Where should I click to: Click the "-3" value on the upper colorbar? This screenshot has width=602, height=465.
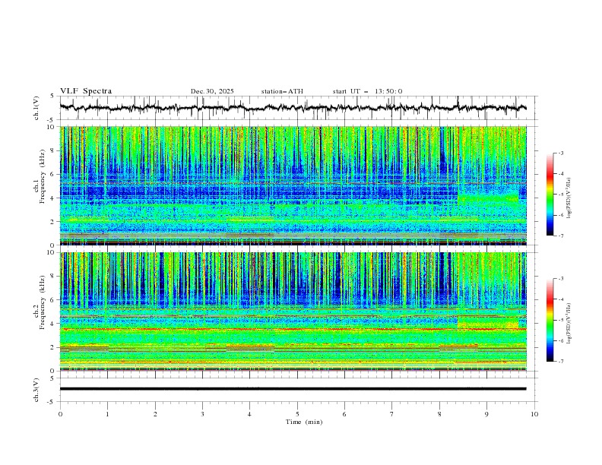coord(559,154)
